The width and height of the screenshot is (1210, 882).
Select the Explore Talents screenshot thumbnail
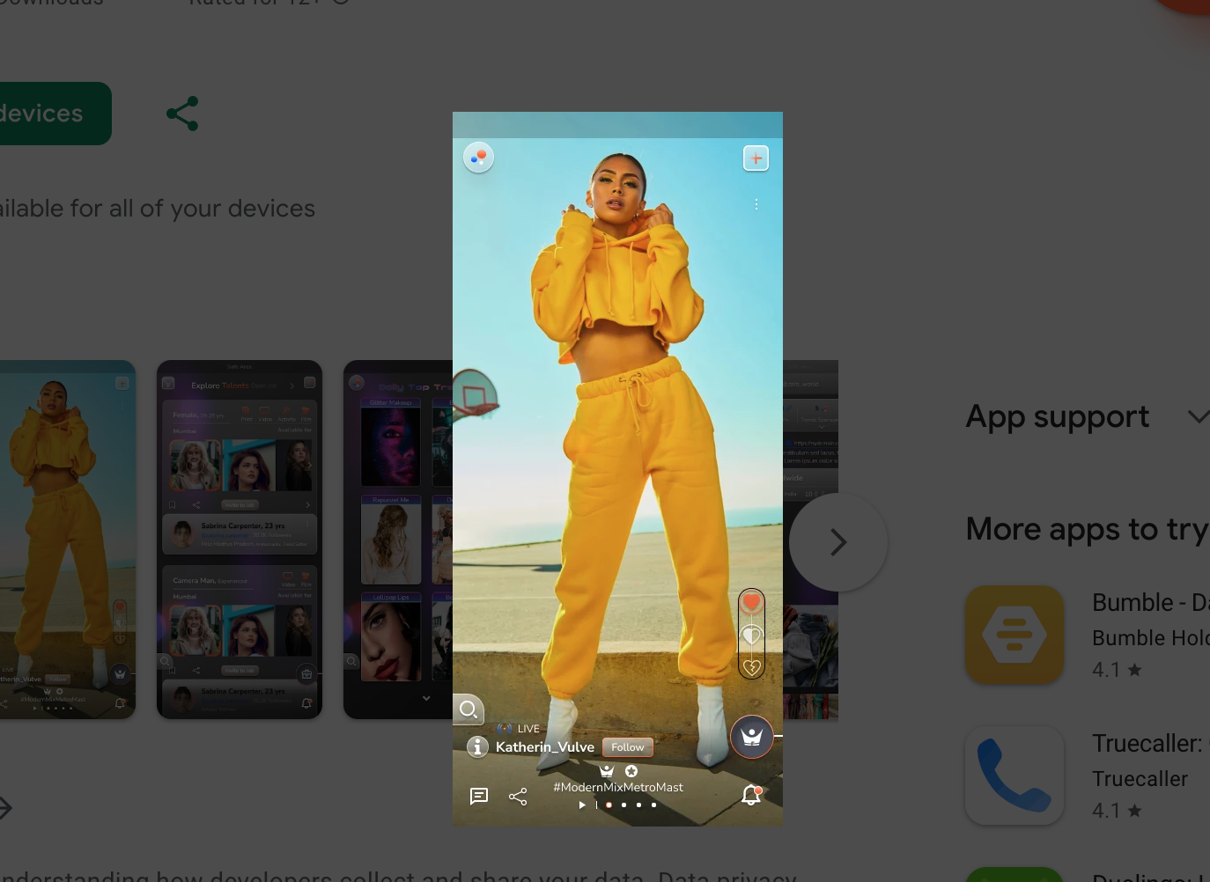point(240,539)
